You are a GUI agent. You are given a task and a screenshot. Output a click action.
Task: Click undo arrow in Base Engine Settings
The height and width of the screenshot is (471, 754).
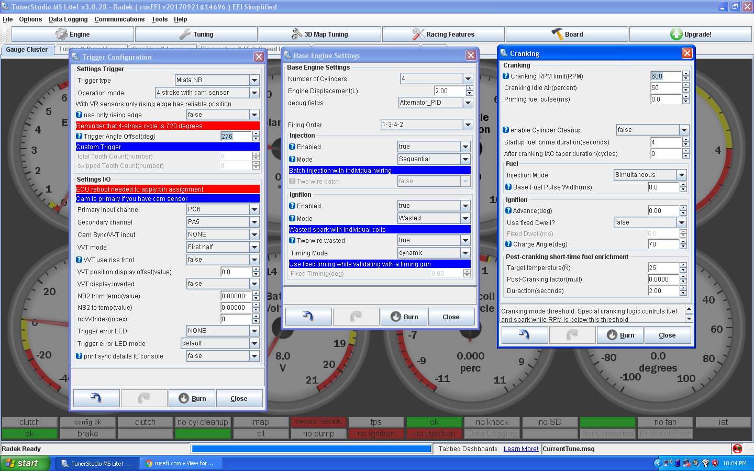[308, 317]
